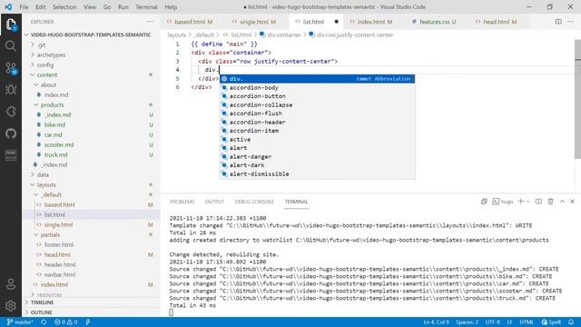Viewport: 581px width, 327px height.
Task: Open the GitHub view in activity bar
Action: (11, 134)
